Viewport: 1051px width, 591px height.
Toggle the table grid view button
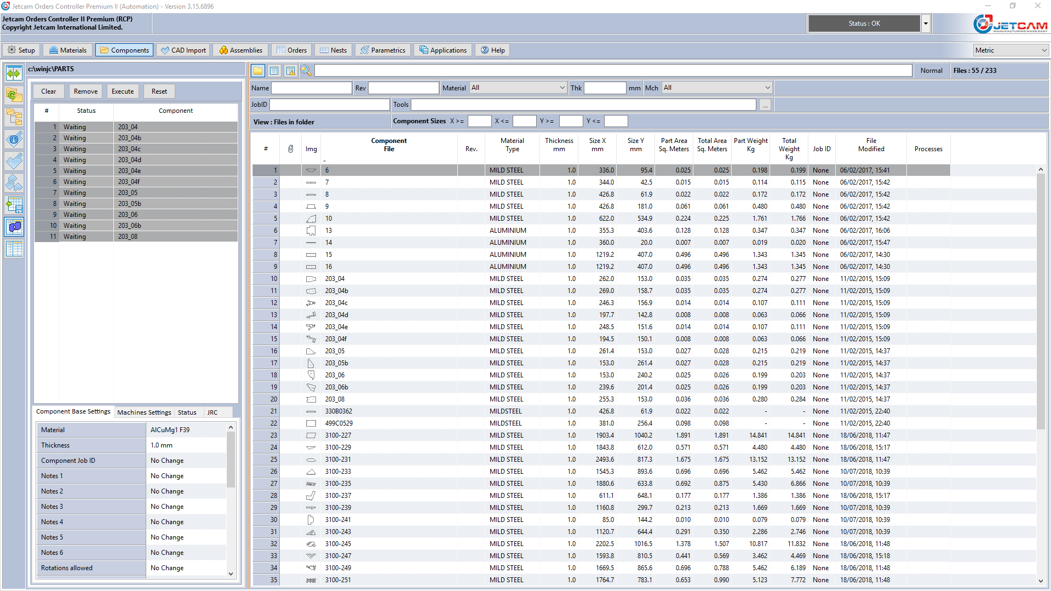tap(274, 71)
